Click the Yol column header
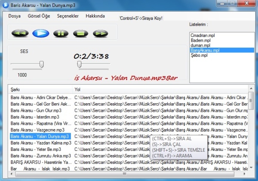The image size is (258, 181). pyautogui.click(x=160, y=89)
